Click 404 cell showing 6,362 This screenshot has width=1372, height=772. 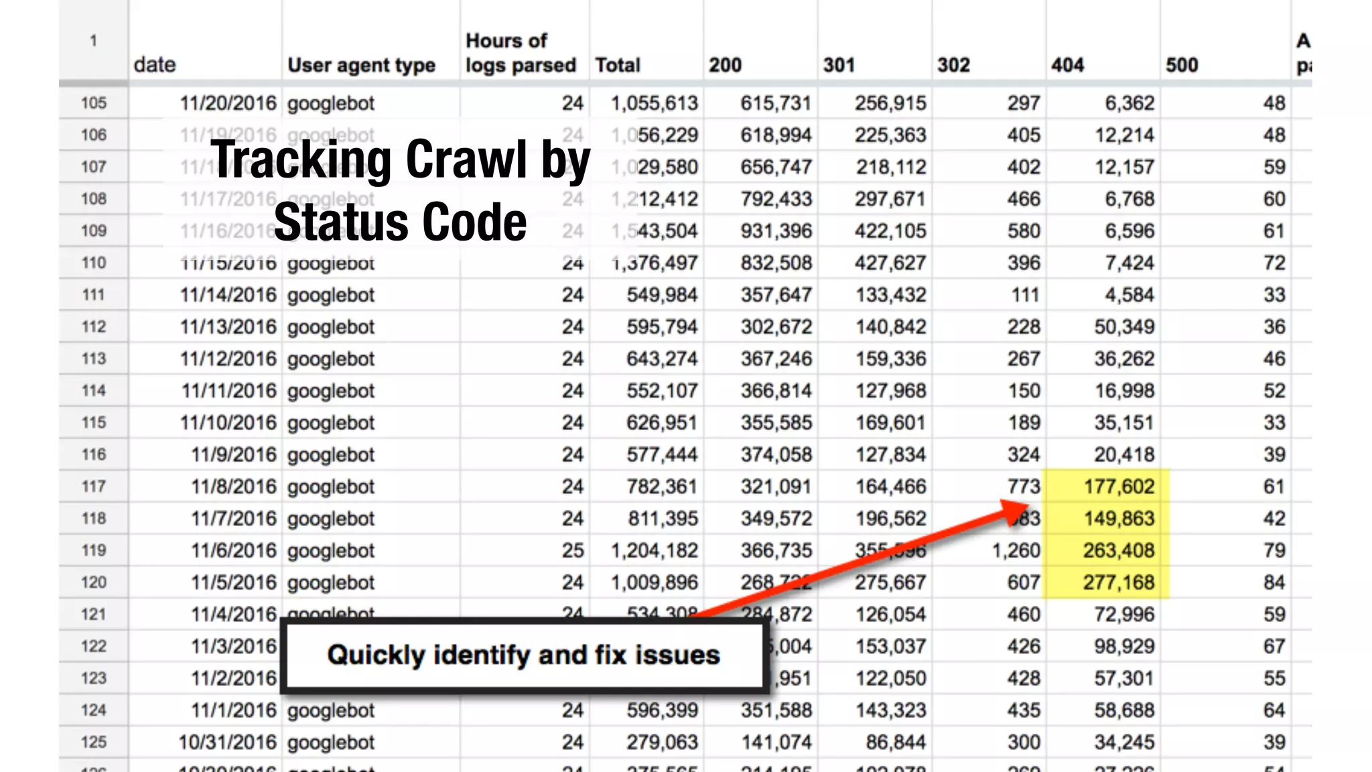1103,103
